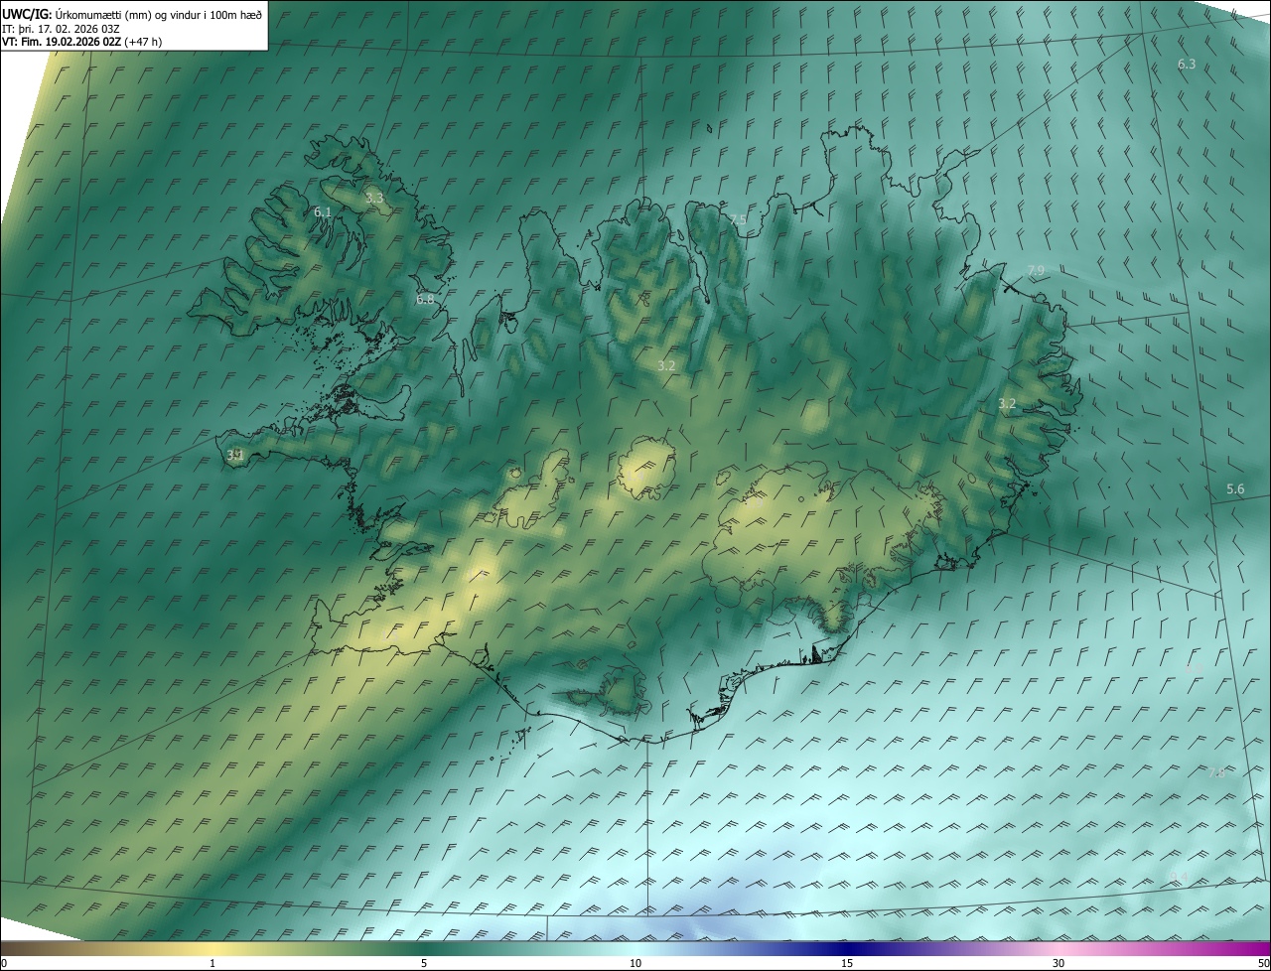Image resolution: width=1271 pixels, height=971 pixels.
Task: Select the 3.2 value in the Eastfjords
Action: click(1007, 403)
